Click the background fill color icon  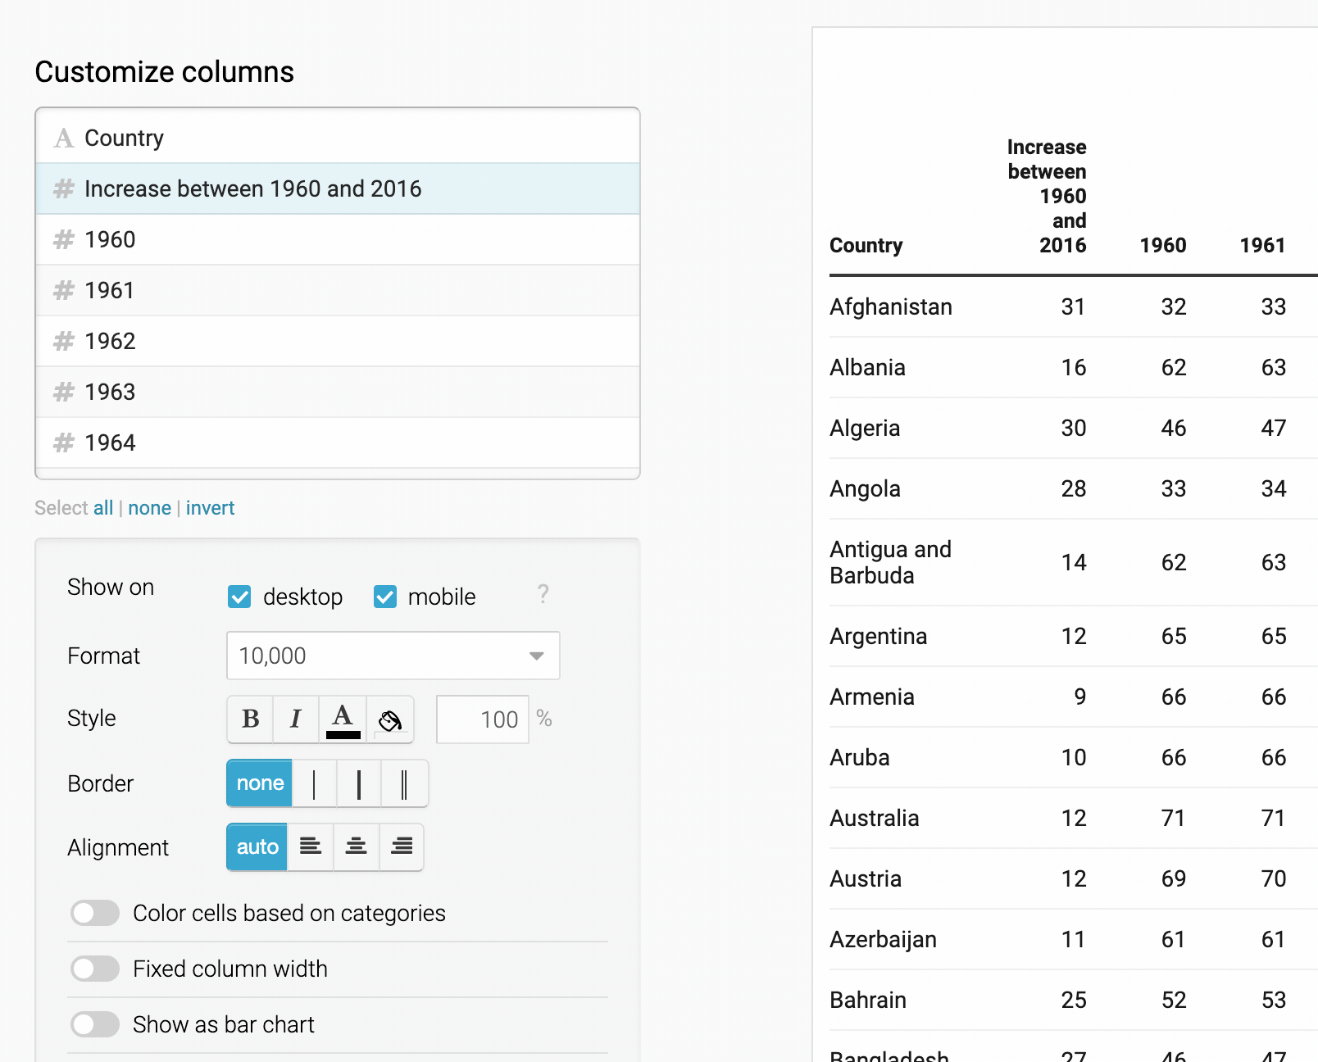click(389, 719)
